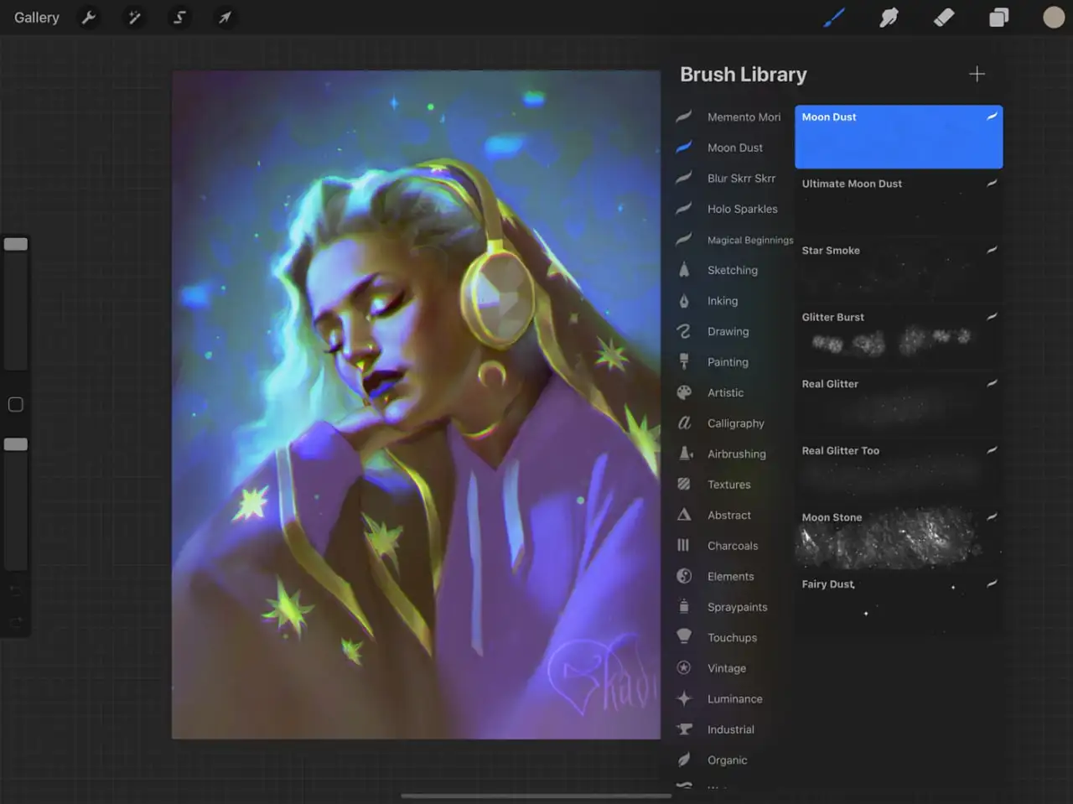Select the Moon Stone brush
Screen dimensions: 1073x804
pos(899,538)
